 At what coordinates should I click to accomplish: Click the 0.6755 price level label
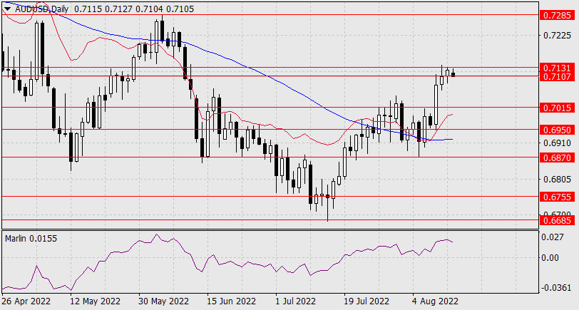click(555, 196)
